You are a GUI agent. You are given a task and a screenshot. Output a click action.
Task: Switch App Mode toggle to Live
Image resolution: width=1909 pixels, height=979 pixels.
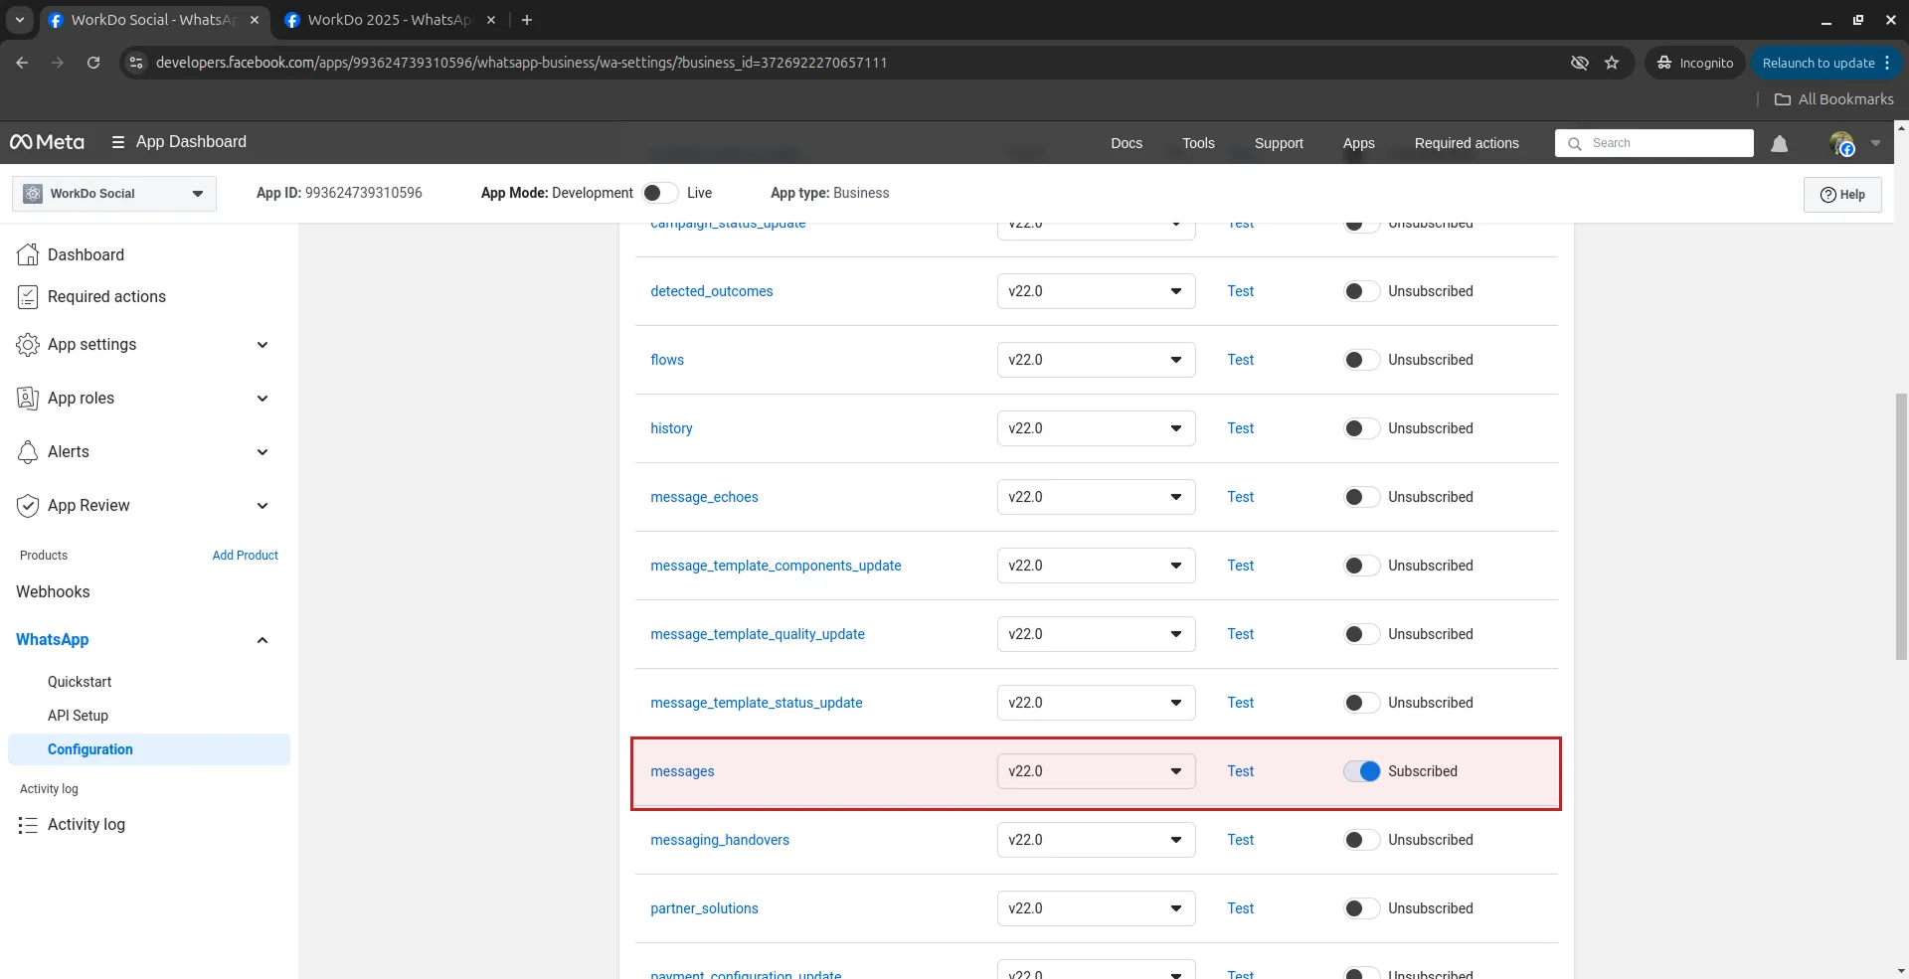point(660,193)
